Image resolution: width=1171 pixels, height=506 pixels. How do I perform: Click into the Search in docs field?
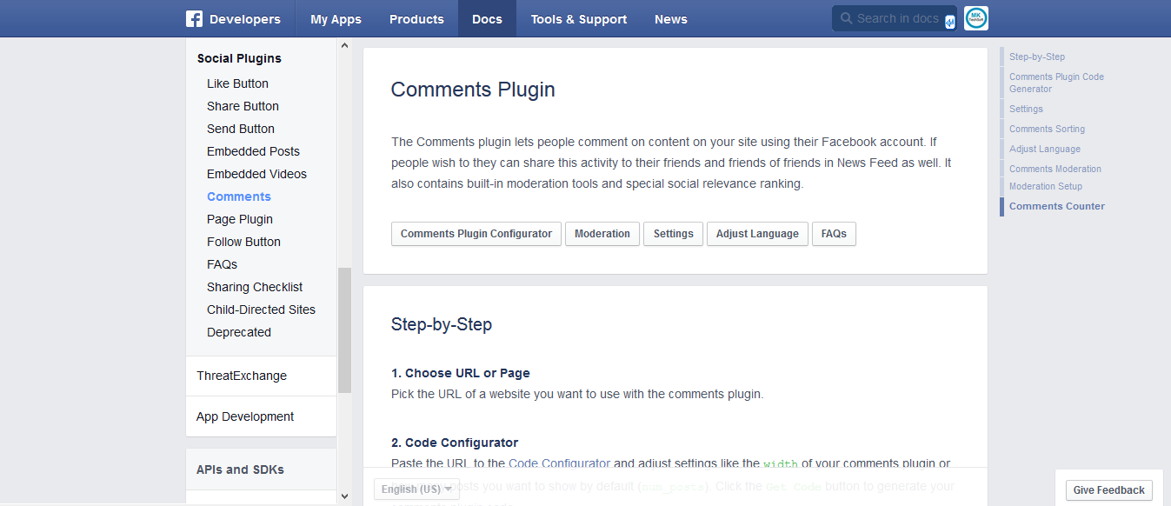pos(895,18)
